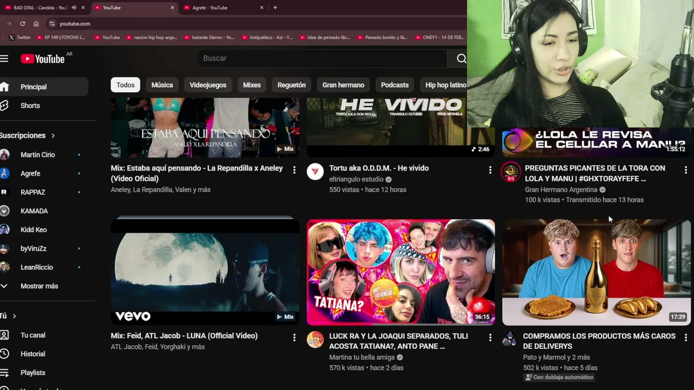
Task: Close the Agrefe - YouTube tab
Action: [x=262, y=8]
